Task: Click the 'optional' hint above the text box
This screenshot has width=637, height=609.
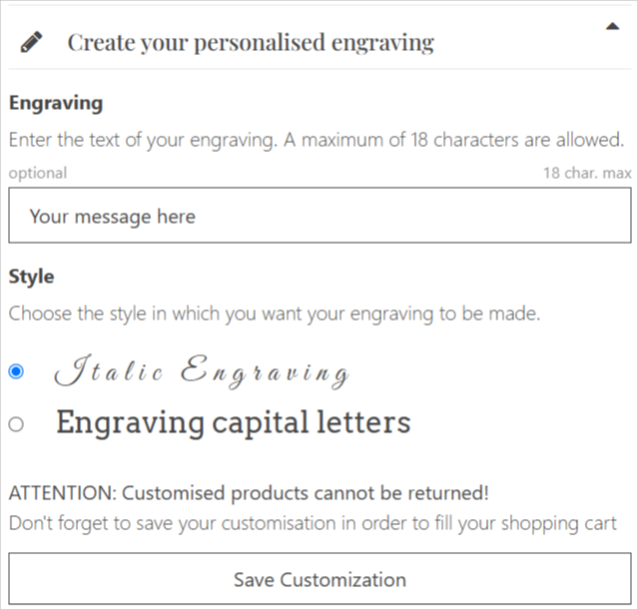Action: (x=38, y=173)
